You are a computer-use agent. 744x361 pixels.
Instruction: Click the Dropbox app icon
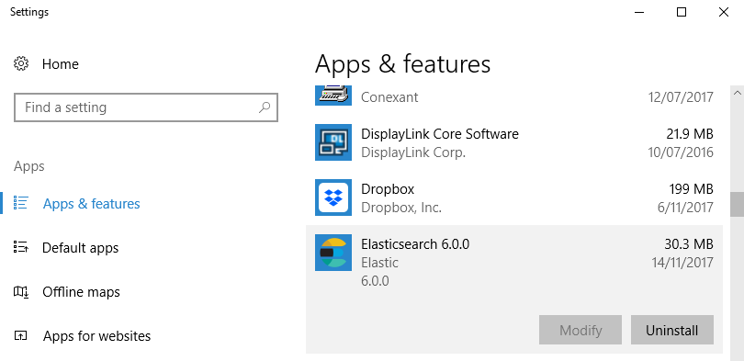tap(333, 197)
